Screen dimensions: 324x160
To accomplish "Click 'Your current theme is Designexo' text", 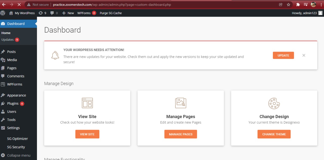I will [x=274, y=122].
